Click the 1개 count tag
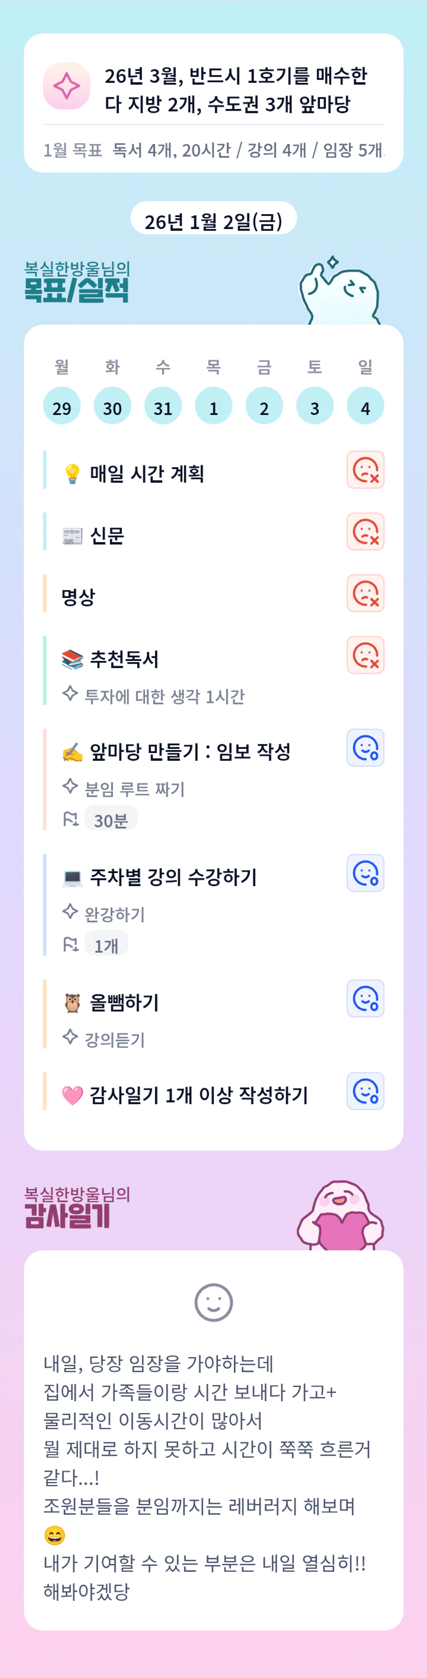Viewport: 427px width, 1678px height. 106,945
